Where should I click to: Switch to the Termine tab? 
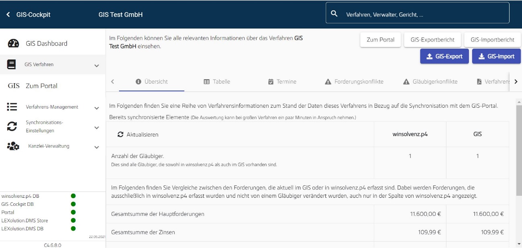(282, 82)
